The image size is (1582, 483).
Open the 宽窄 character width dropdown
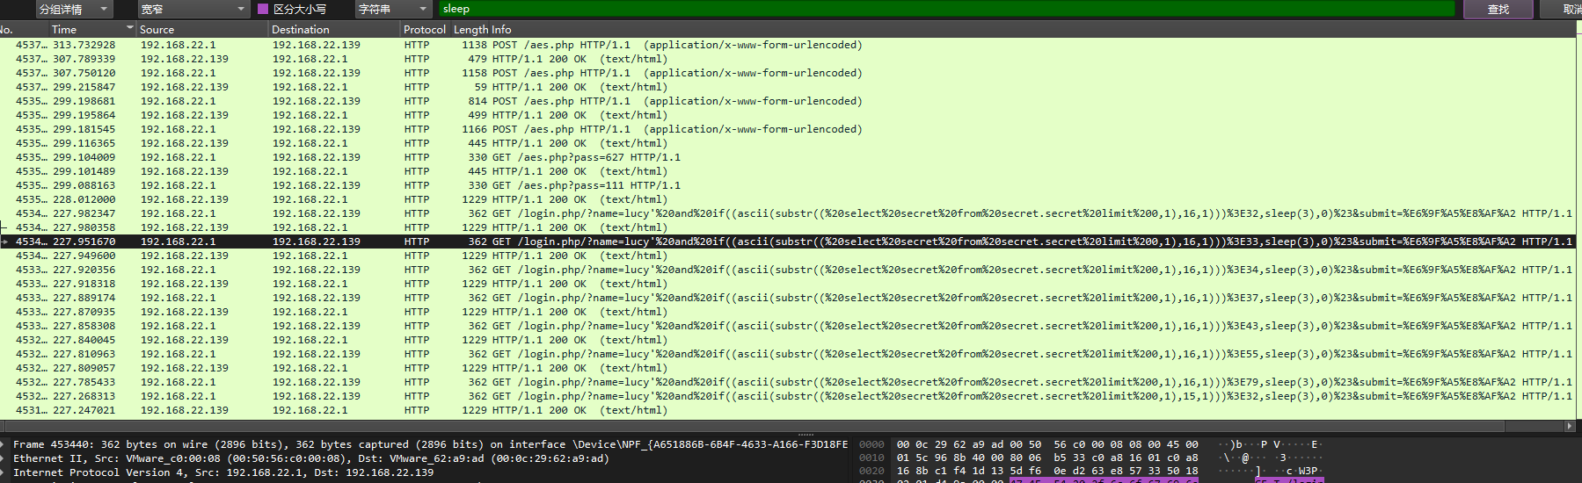193,10
